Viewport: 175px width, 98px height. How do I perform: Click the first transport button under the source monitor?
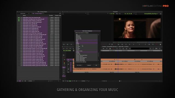(64, 44)
